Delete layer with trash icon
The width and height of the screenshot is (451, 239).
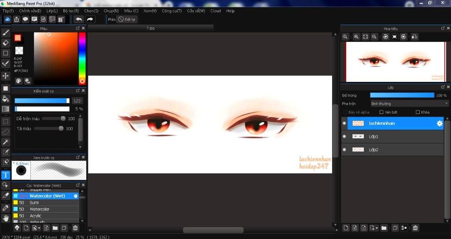(x=415, y=228)
